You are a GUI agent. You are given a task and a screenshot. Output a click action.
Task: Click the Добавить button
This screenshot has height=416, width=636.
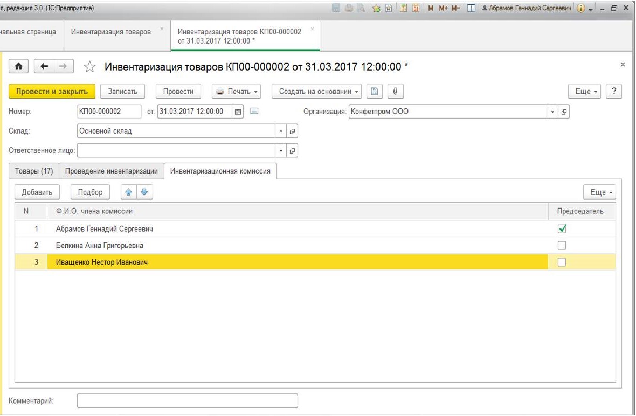click(x=37, y=192)
